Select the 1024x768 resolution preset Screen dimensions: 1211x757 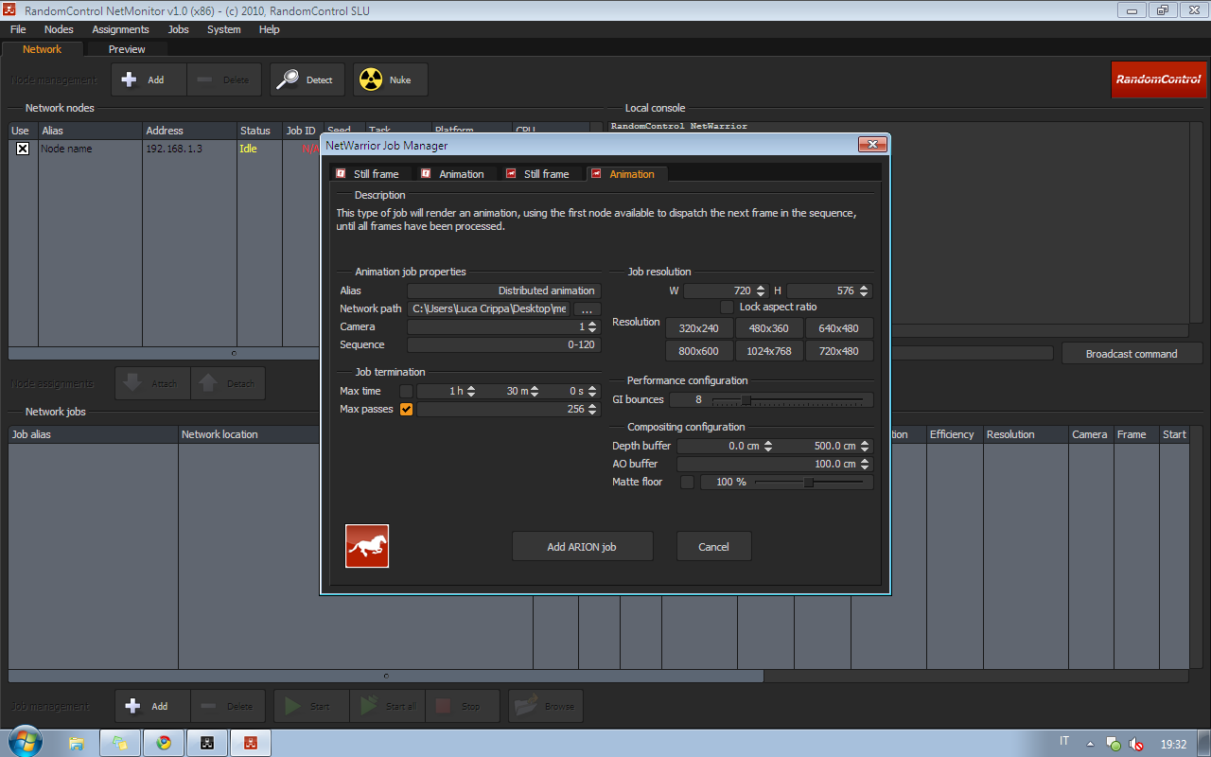coord(769,351)
